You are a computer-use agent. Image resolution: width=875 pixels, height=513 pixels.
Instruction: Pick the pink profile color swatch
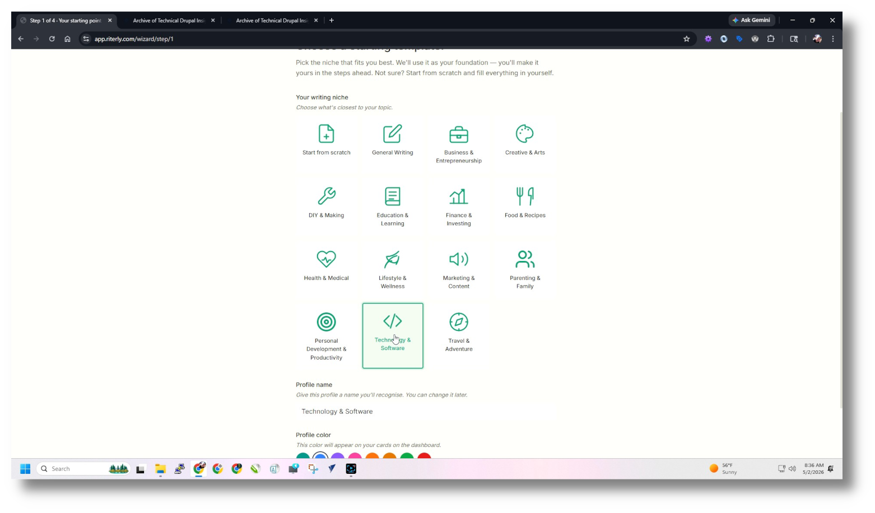coord(355,456)
